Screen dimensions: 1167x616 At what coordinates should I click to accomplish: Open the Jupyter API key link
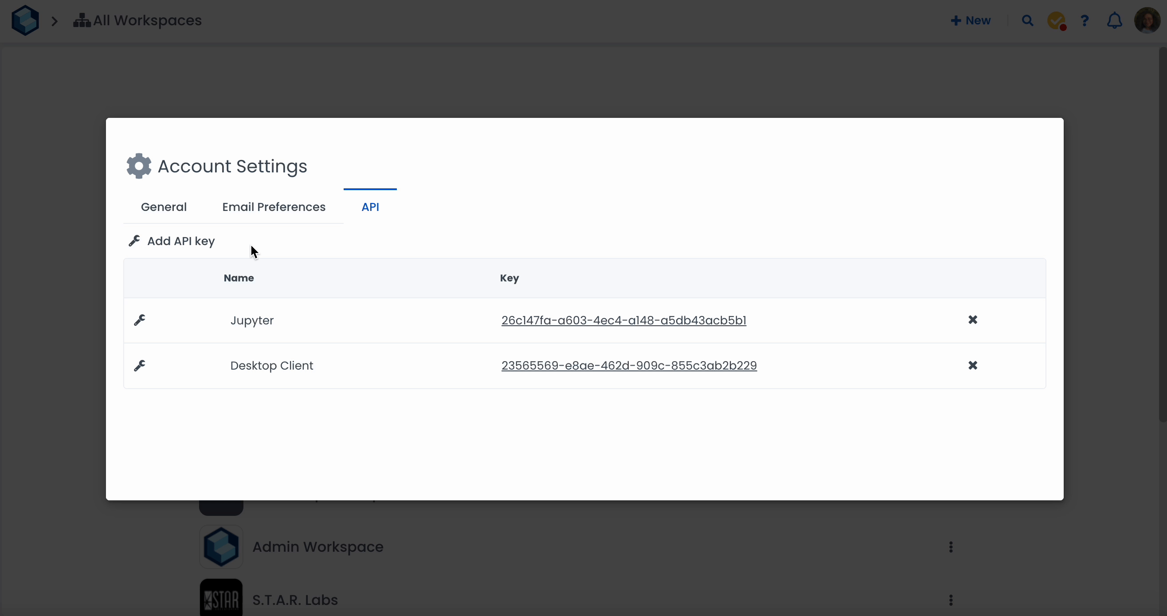point(623,320)
